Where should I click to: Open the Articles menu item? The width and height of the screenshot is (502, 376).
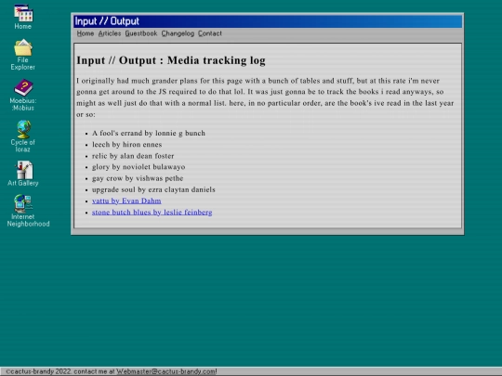(x=110, y=33)
